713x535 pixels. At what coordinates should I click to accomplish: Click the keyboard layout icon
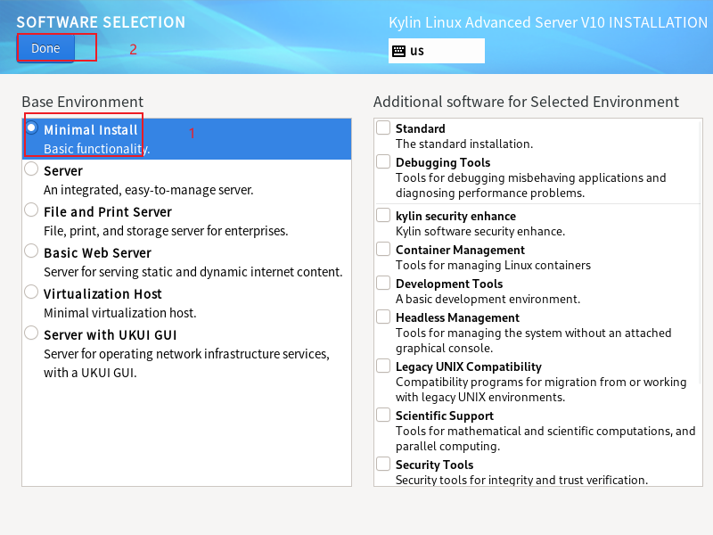(398, 51)
